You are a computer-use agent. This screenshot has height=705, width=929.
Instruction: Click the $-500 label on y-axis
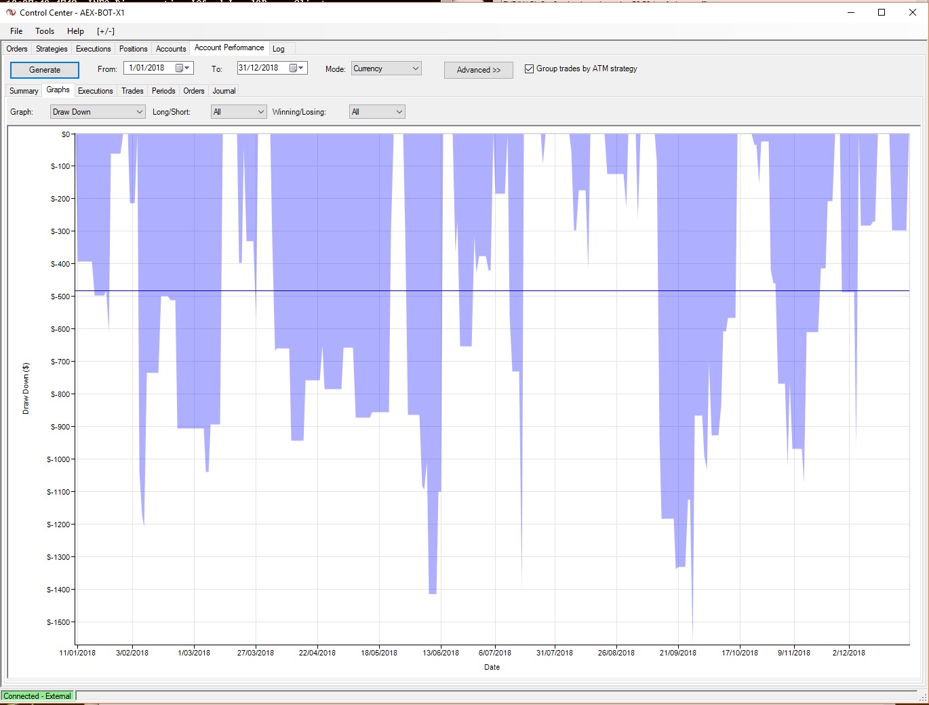(60, 297)
